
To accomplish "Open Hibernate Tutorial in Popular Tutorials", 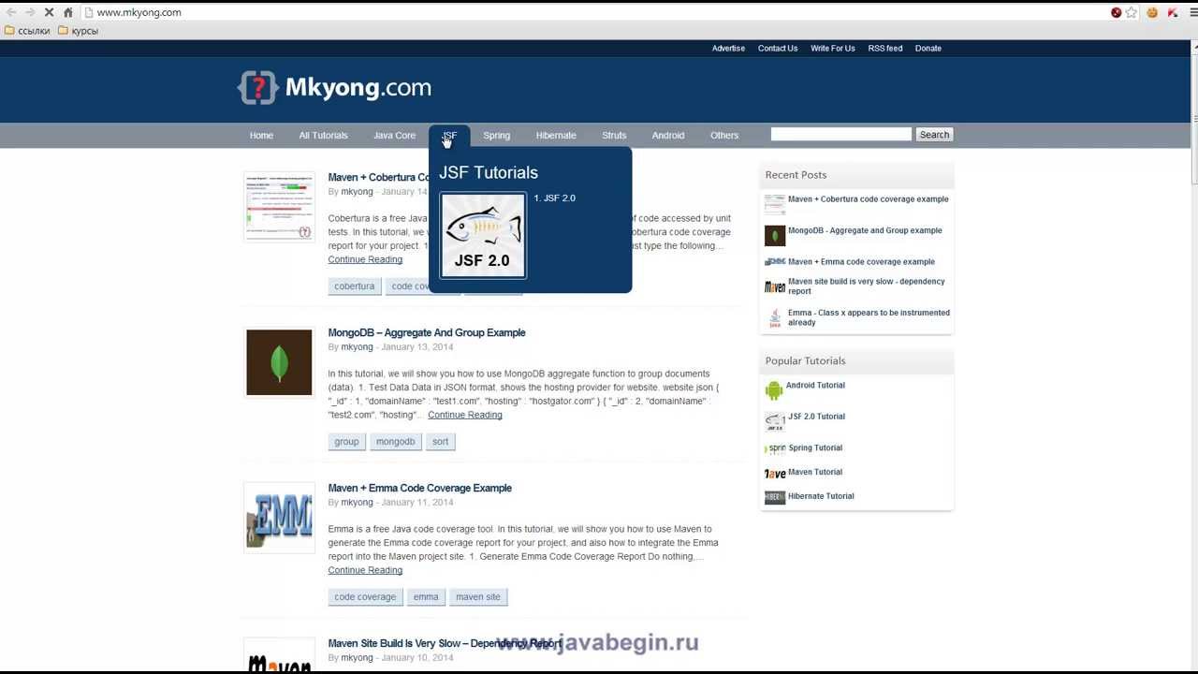I will pos(821,497).
